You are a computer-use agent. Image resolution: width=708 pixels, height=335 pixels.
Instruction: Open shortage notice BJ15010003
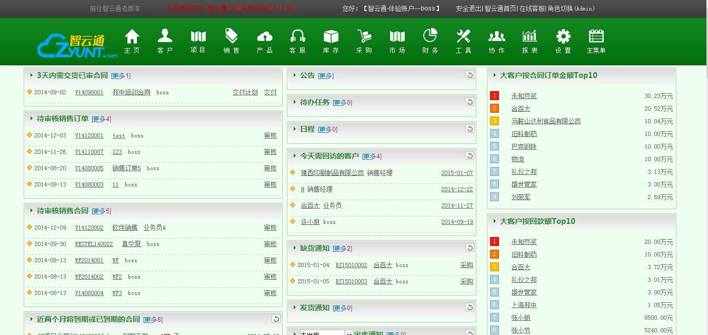click(x=351, y=281)
